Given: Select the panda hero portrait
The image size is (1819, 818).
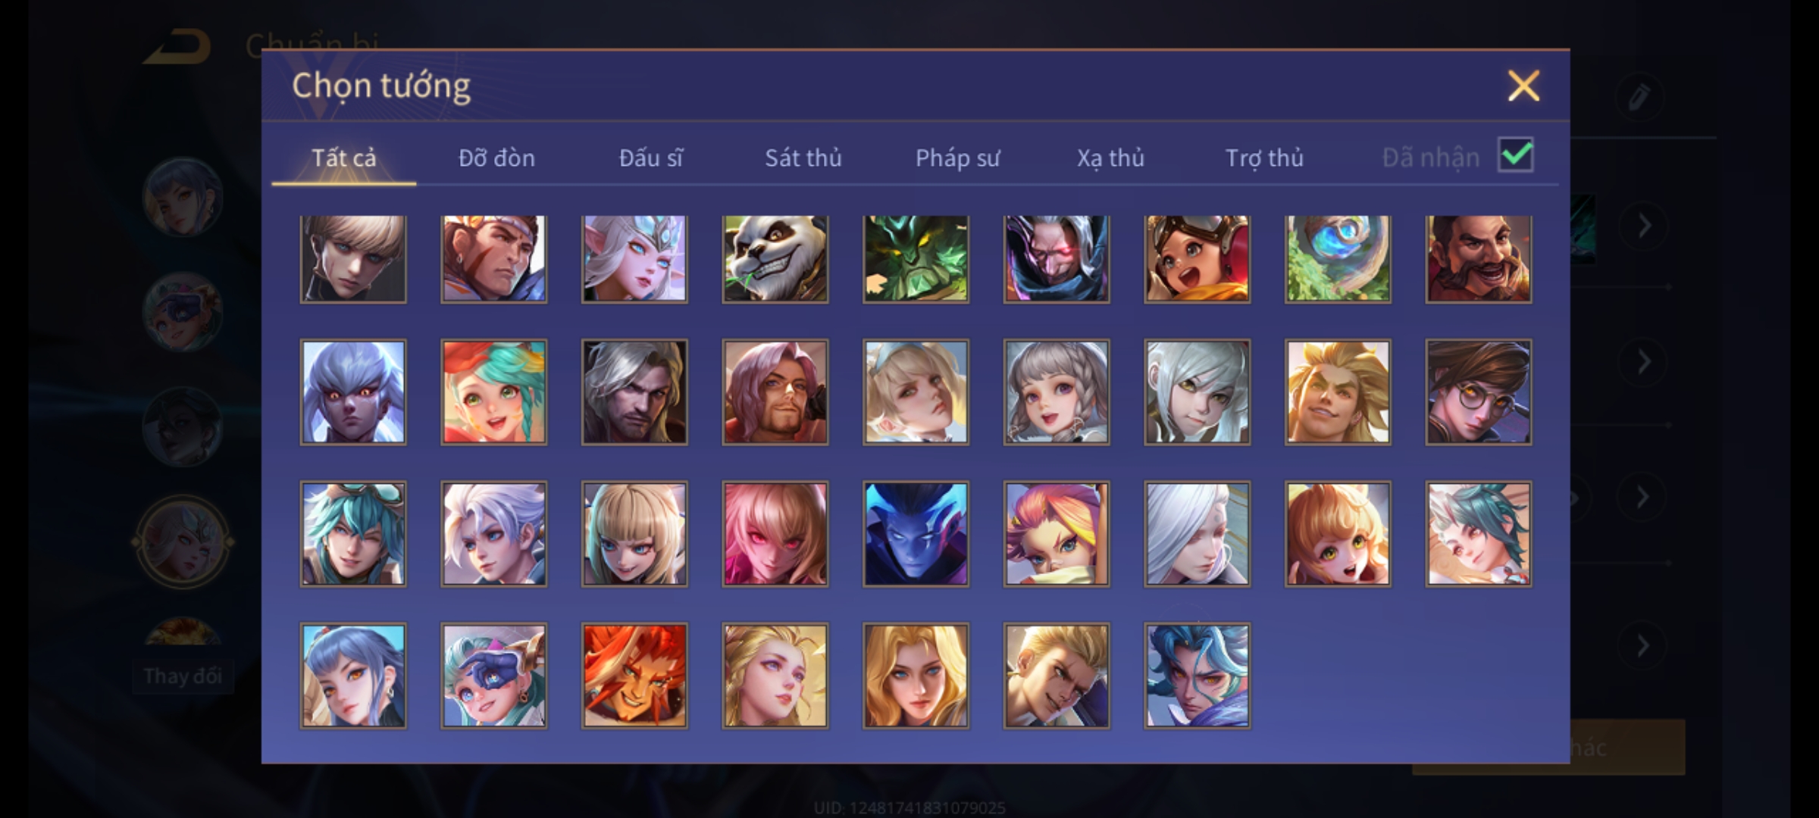Looking at the screenshot, I should pyautogui.click(x=775, y=259).
